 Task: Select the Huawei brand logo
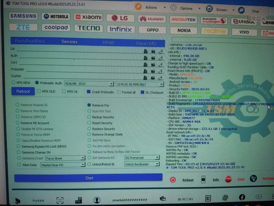pos(152,19)
